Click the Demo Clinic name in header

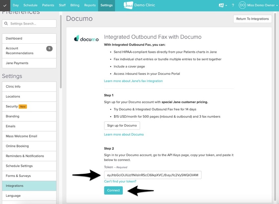145,5
